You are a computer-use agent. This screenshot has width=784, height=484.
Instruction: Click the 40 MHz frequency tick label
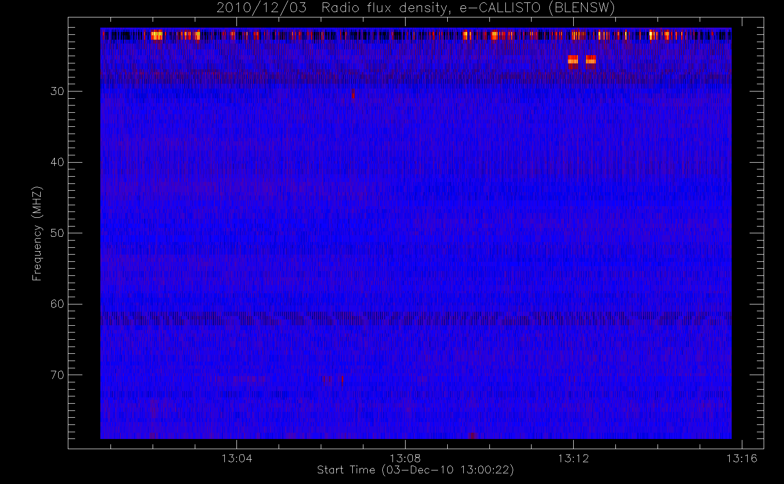pos(57,162)
